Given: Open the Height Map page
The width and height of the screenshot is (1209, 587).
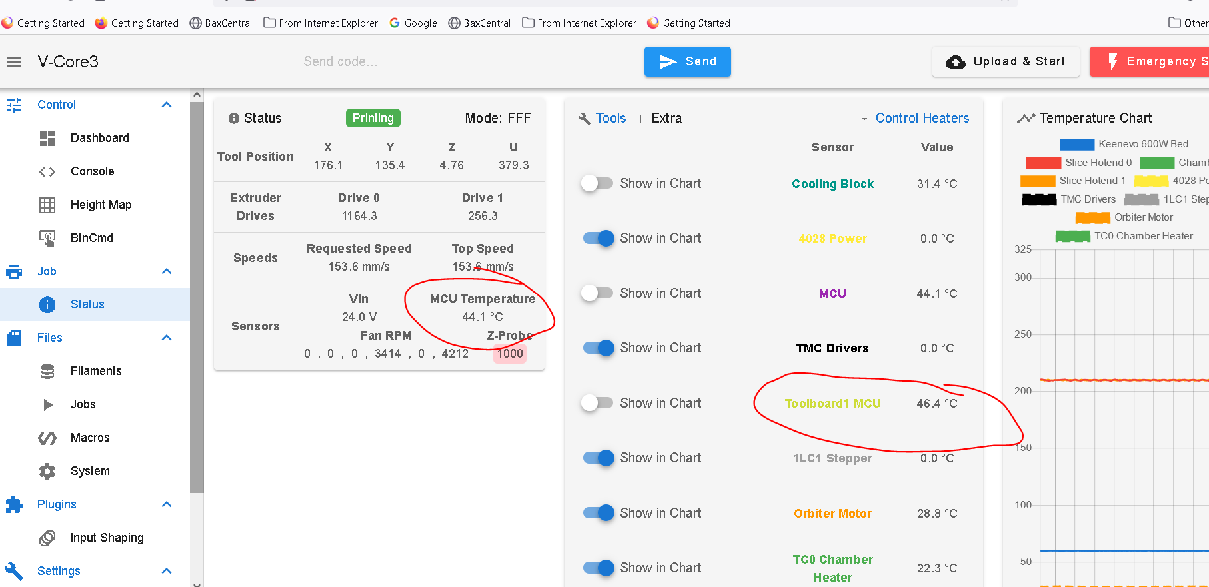Looking at the screenshot, I should point(95,205).
